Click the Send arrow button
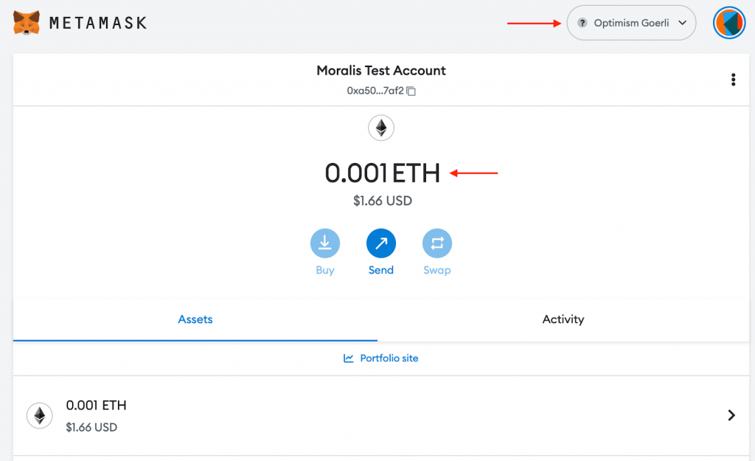Image resolution: width=755 pixels, height=461 pixels. (x=381, y=243)
